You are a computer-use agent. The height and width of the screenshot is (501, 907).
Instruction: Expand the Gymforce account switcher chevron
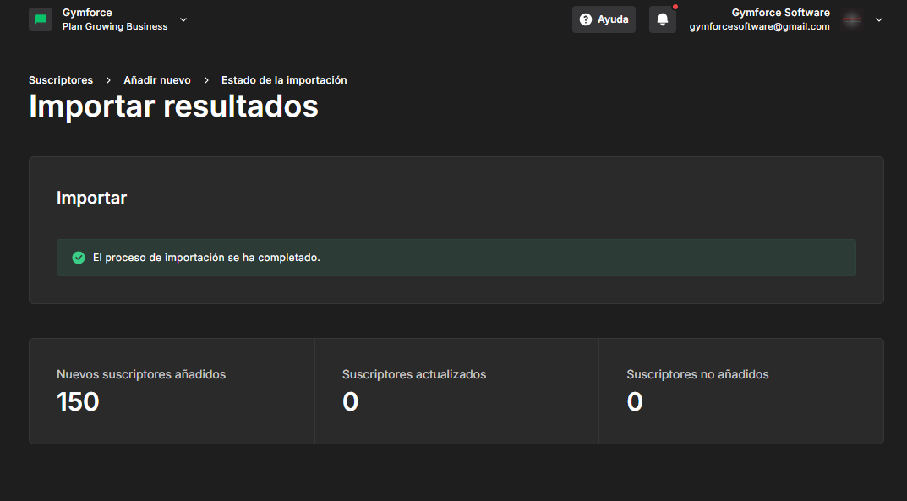[x=183, y=19]
